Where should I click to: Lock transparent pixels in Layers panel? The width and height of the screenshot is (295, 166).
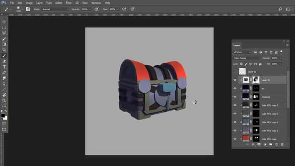point(241,64)
